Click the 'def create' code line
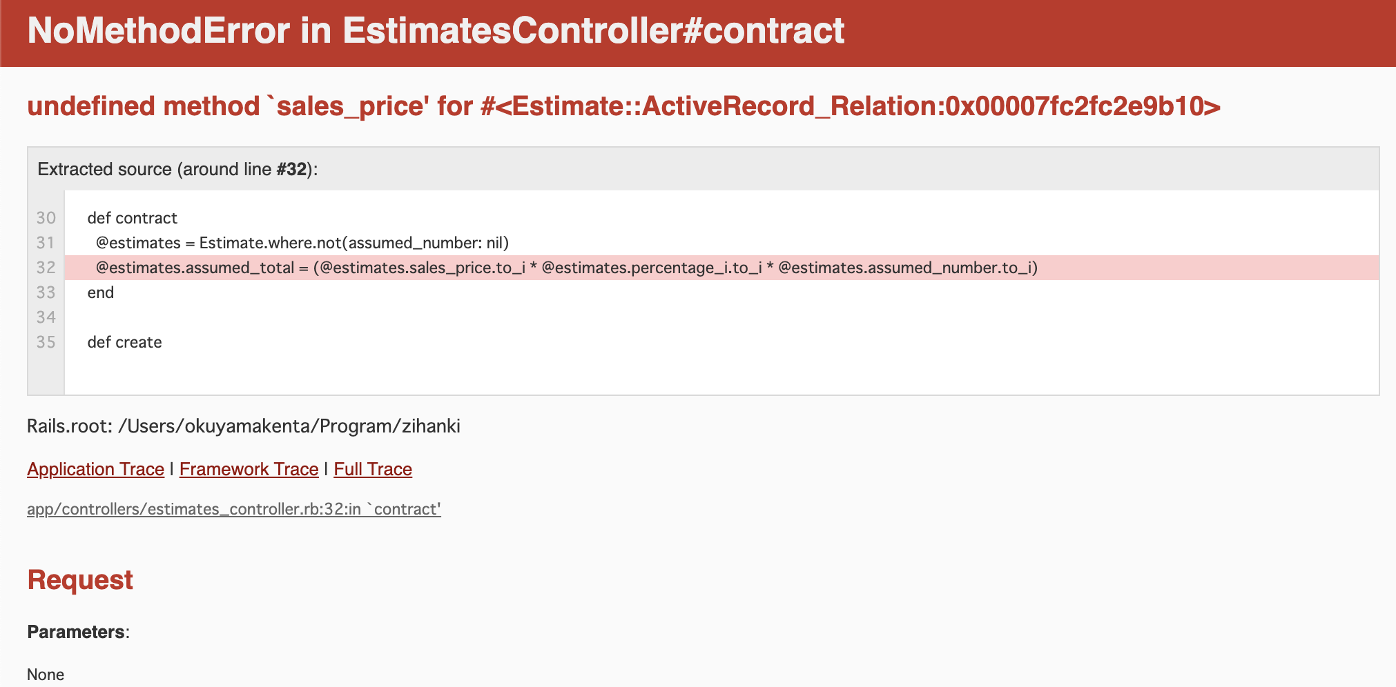The width and height of the screenshot is (1396, 687). [x=124, y=342]
